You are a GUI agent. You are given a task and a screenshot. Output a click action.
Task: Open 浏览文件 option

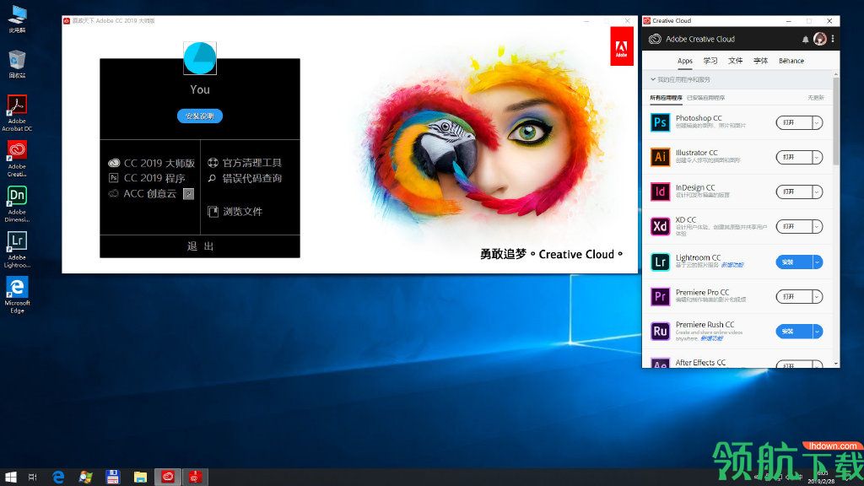point(235,212)
